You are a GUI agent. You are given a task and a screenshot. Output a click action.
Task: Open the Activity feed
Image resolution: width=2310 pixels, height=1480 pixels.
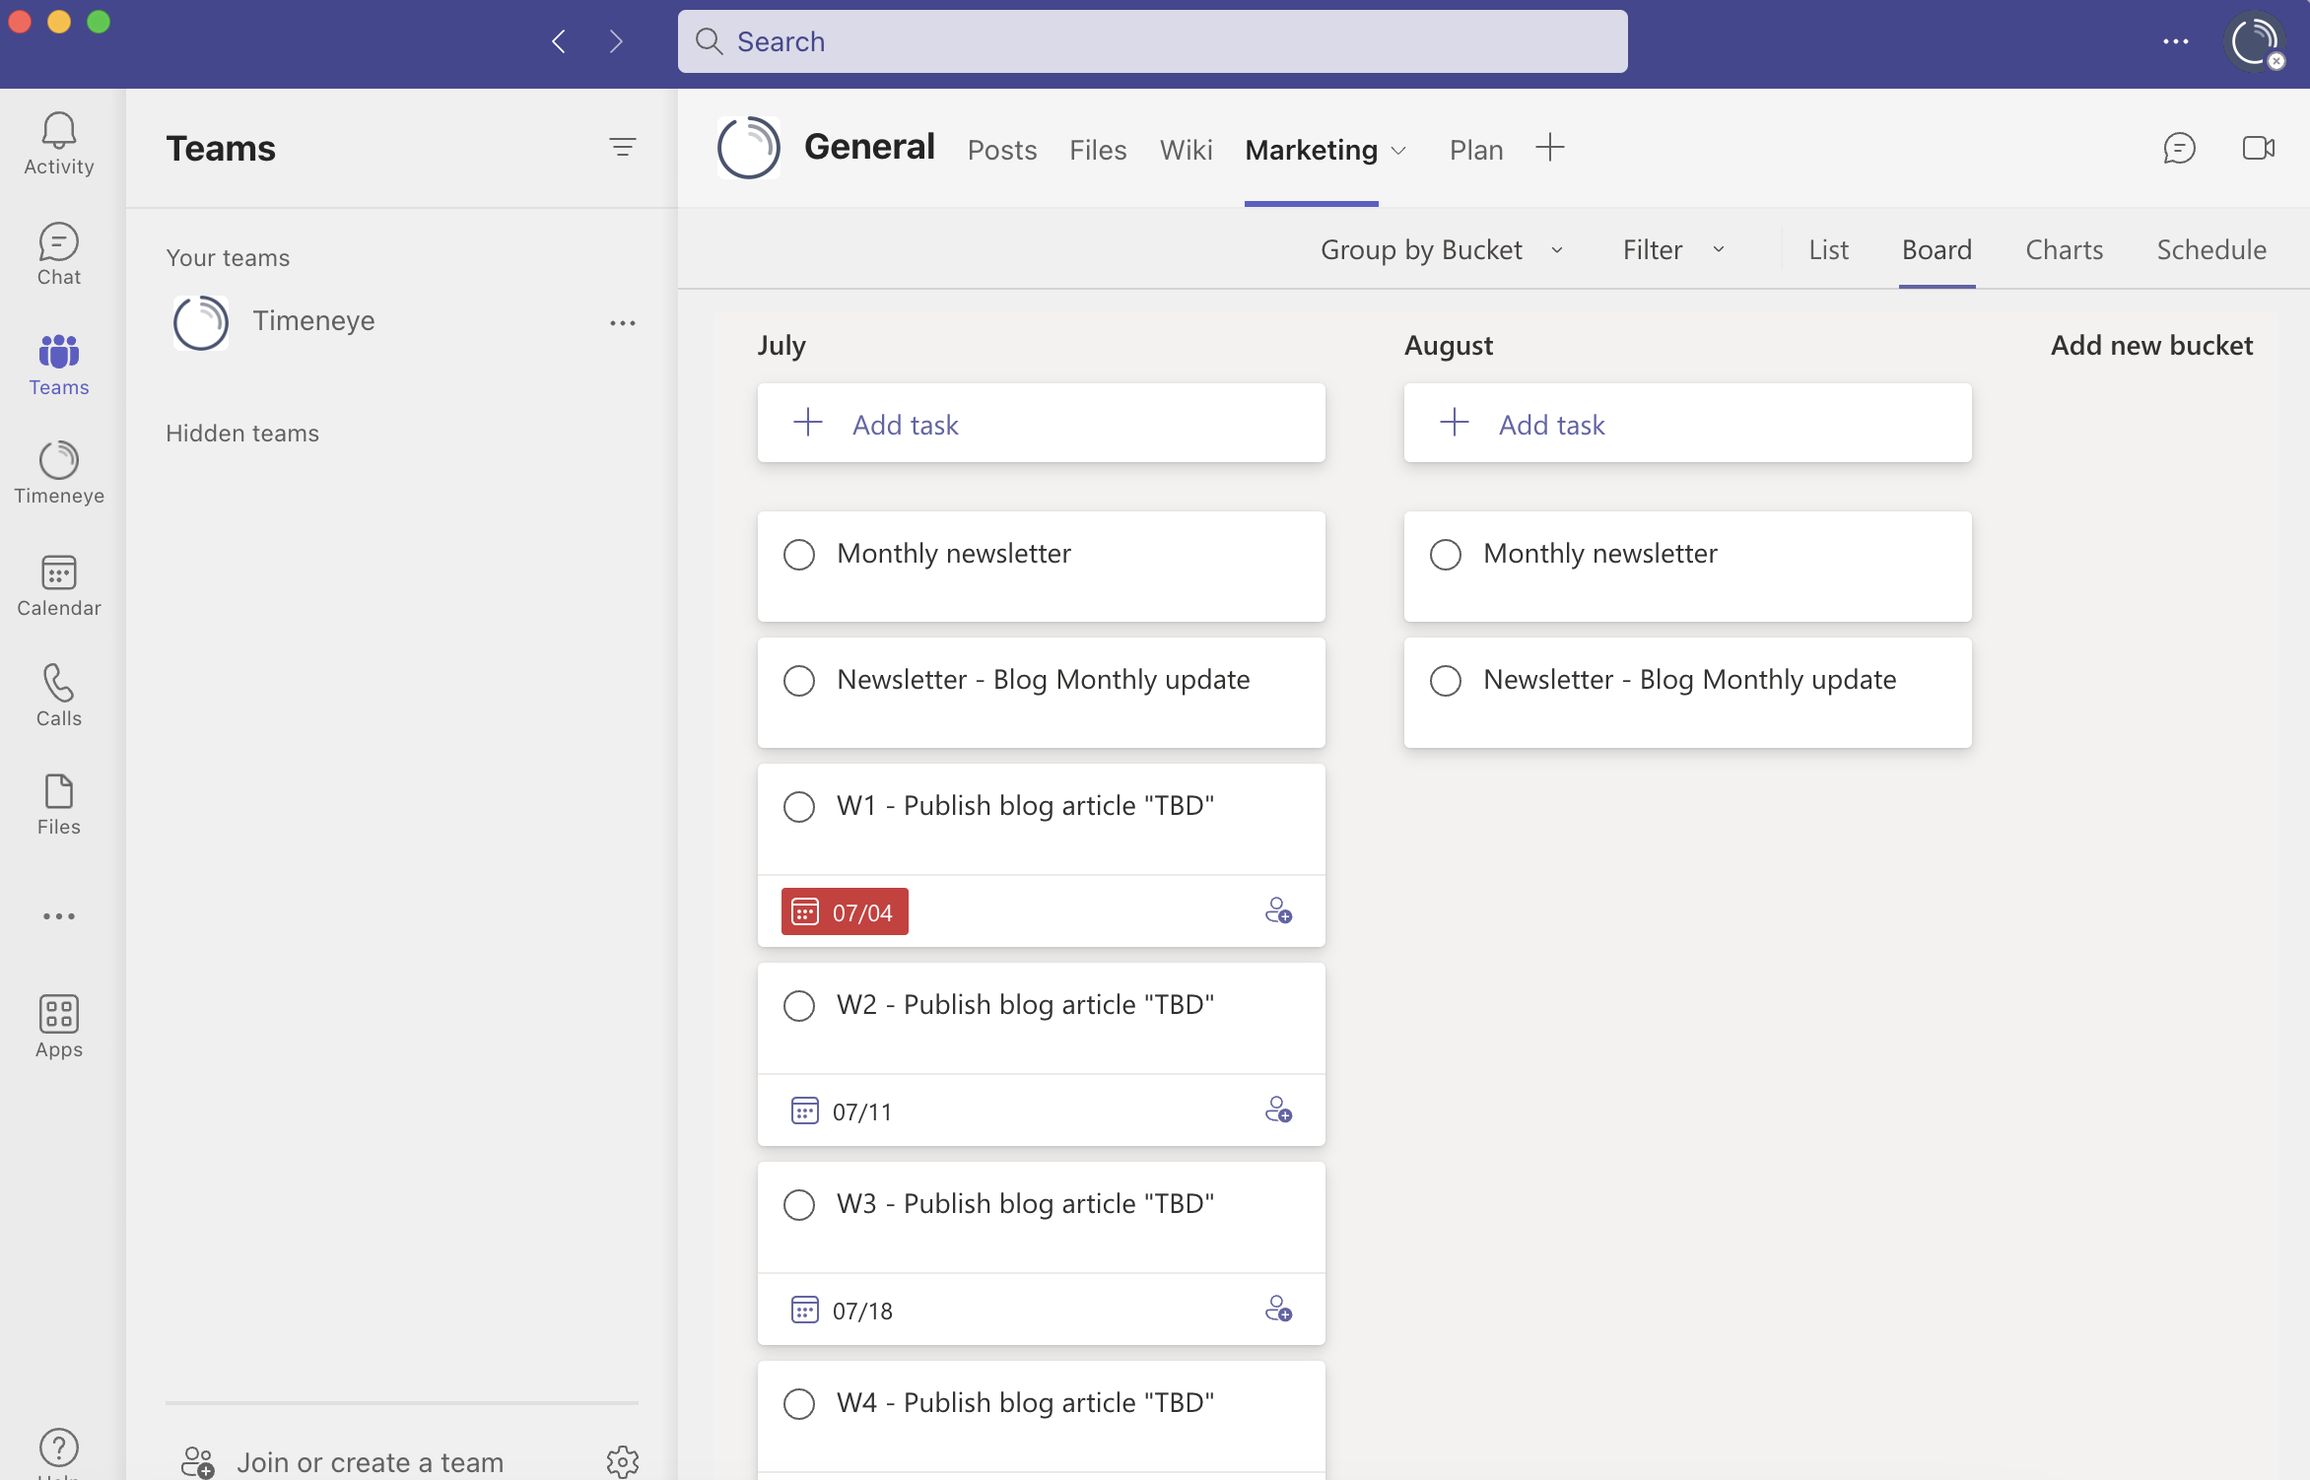pyautogui.click(x=59, y=144)
